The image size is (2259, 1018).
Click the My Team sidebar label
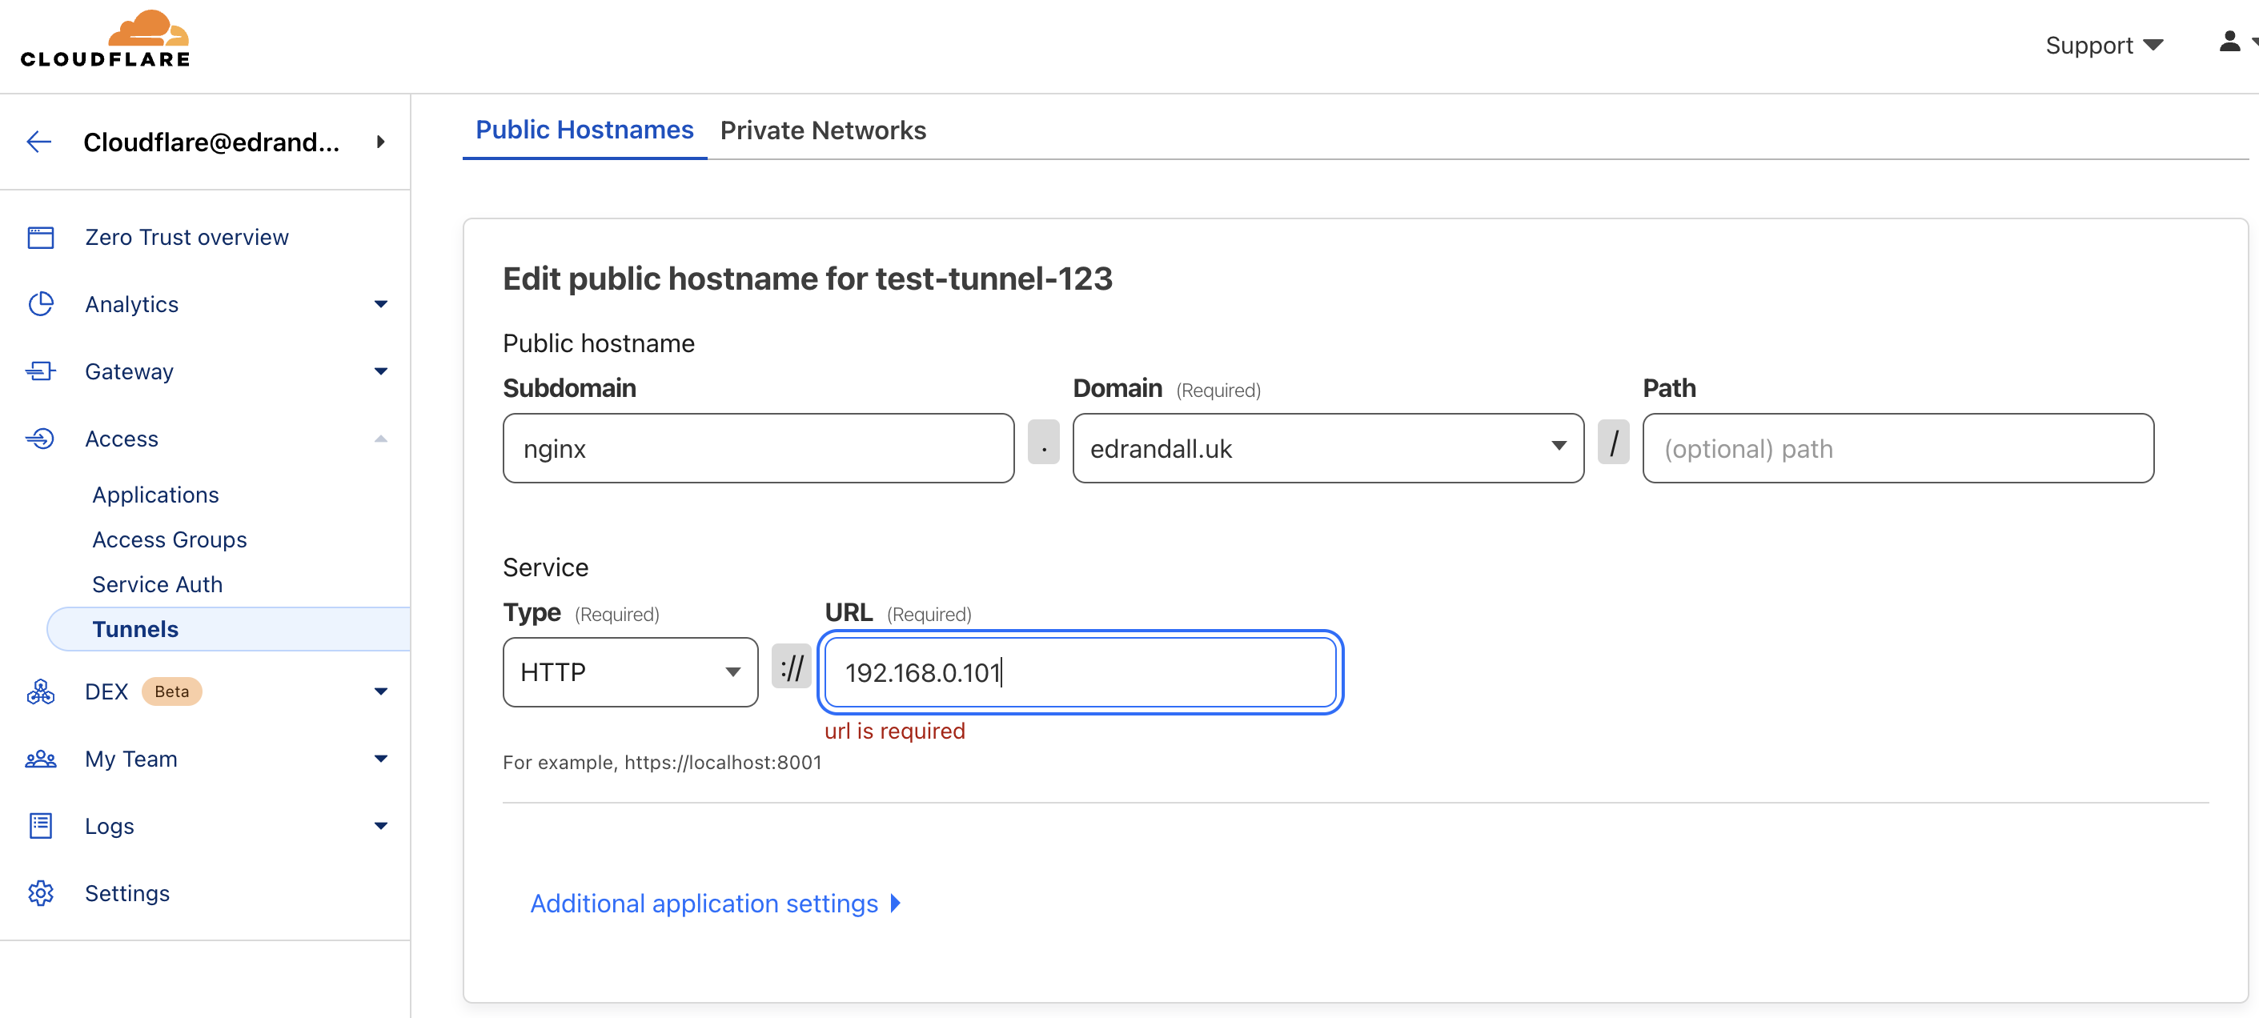coord(130,759)
